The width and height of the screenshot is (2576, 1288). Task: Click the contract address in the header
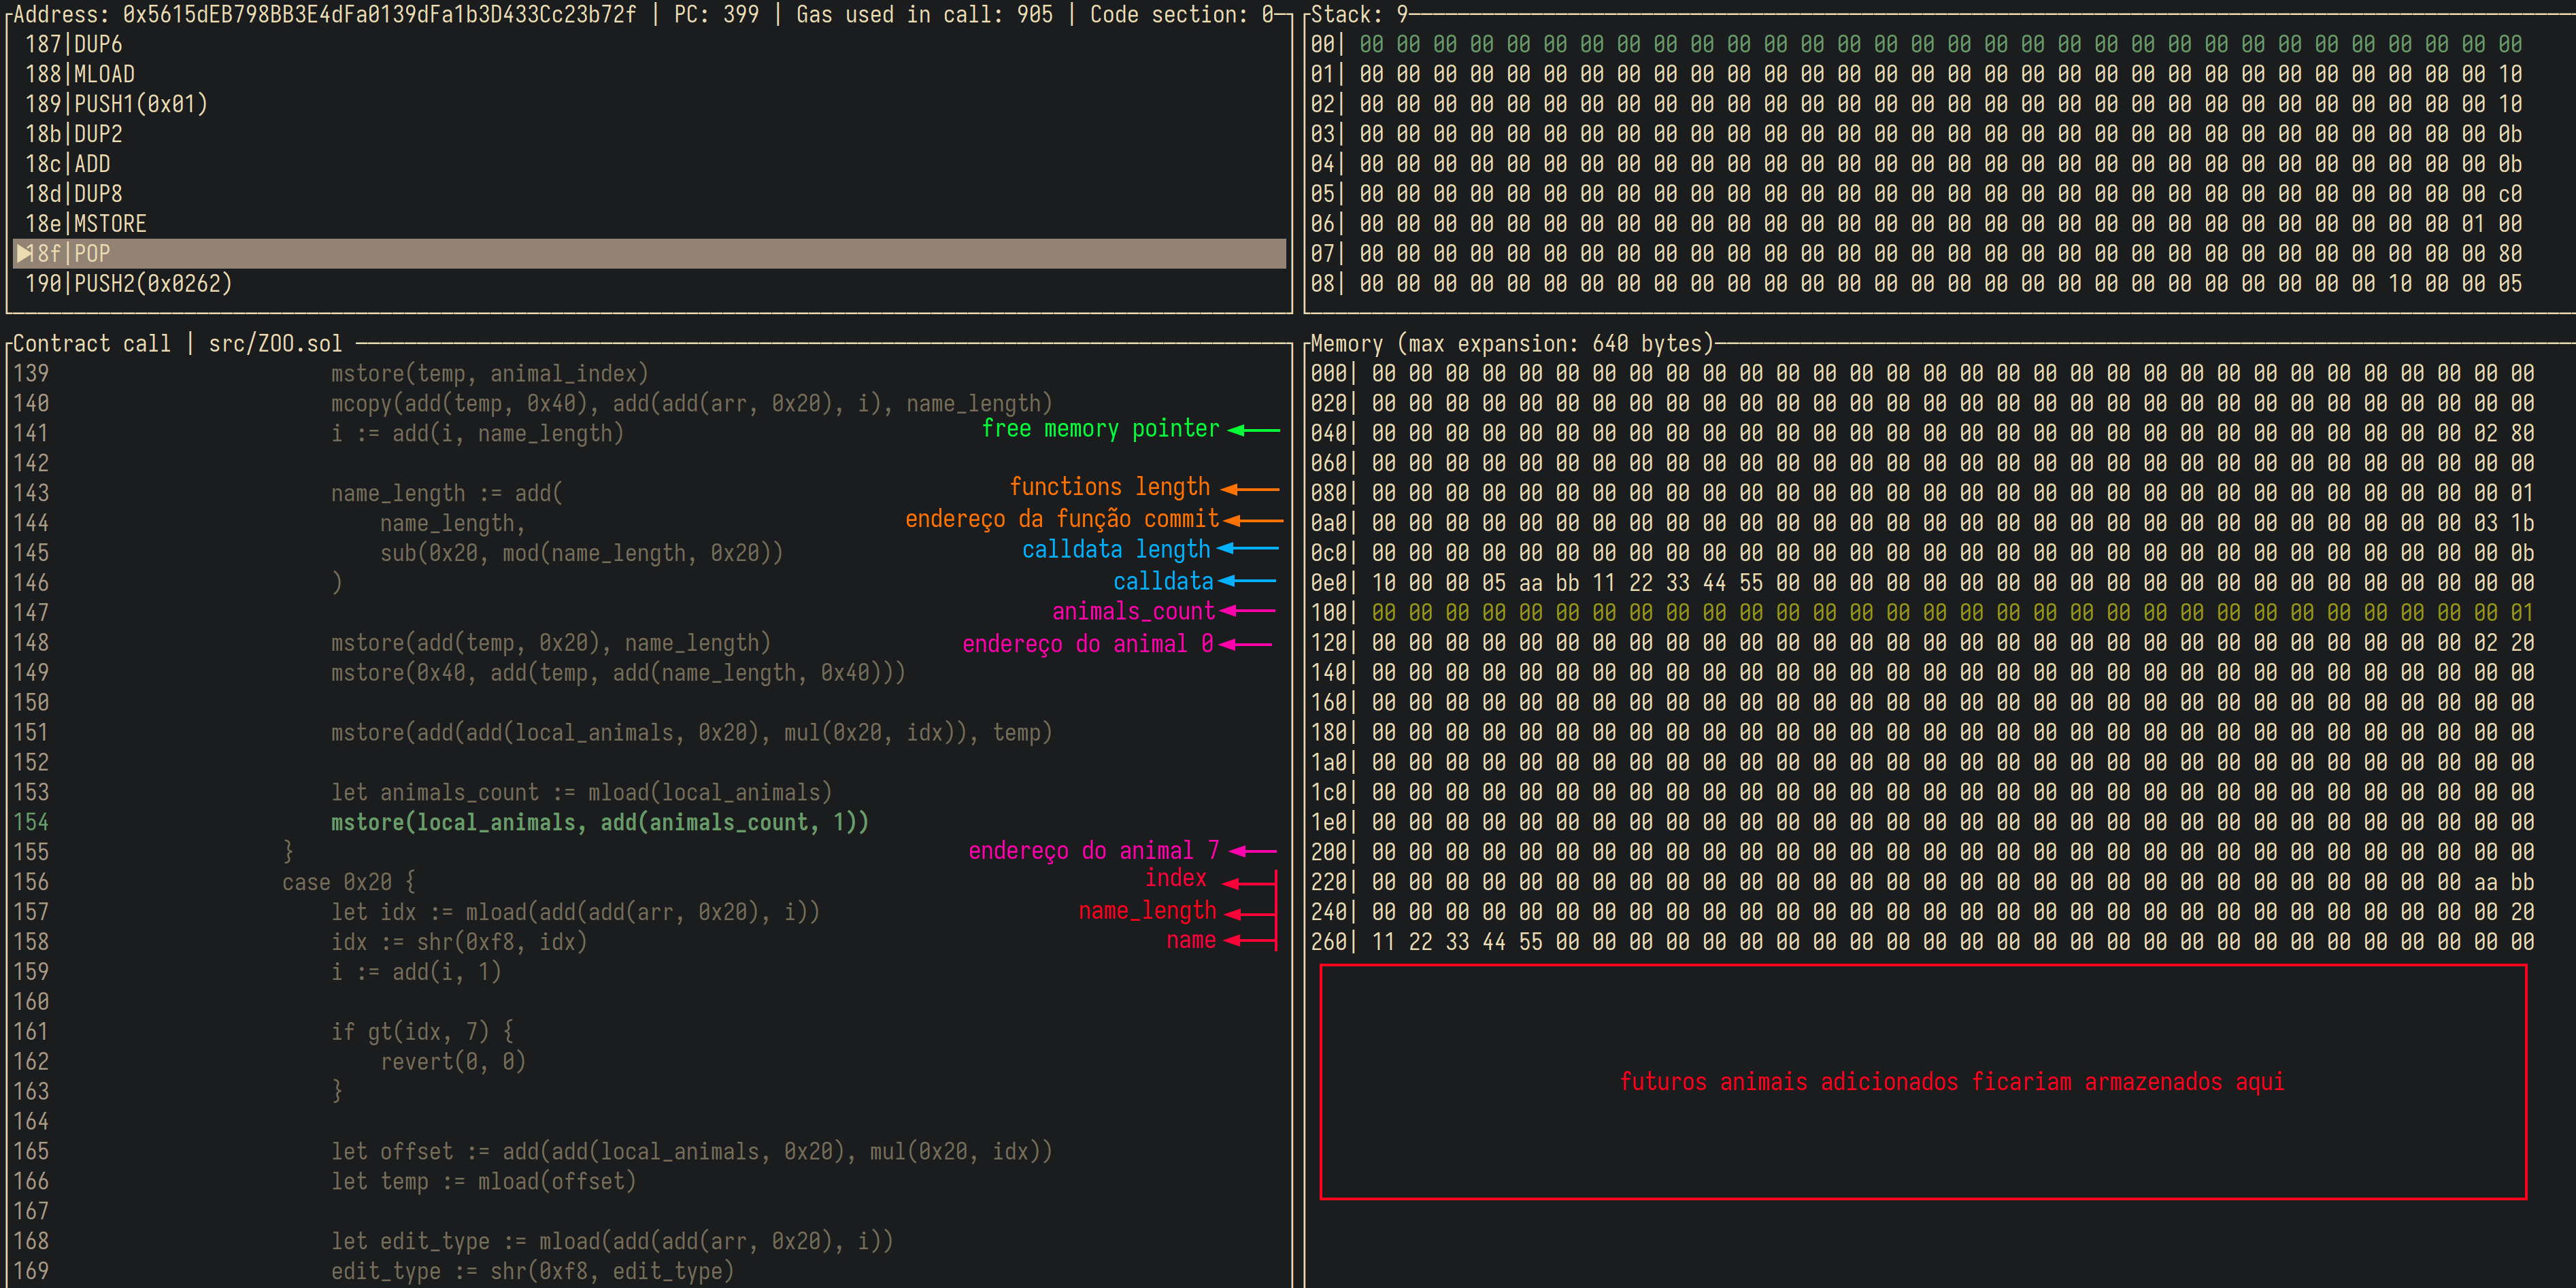click(x=379, y=14)
